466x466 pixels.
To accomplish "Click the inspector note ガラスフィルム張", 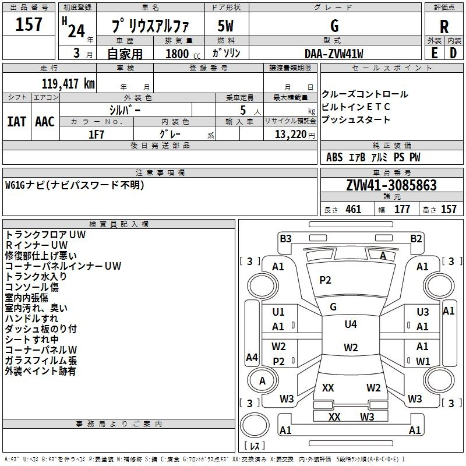I will tap(41, 361).
